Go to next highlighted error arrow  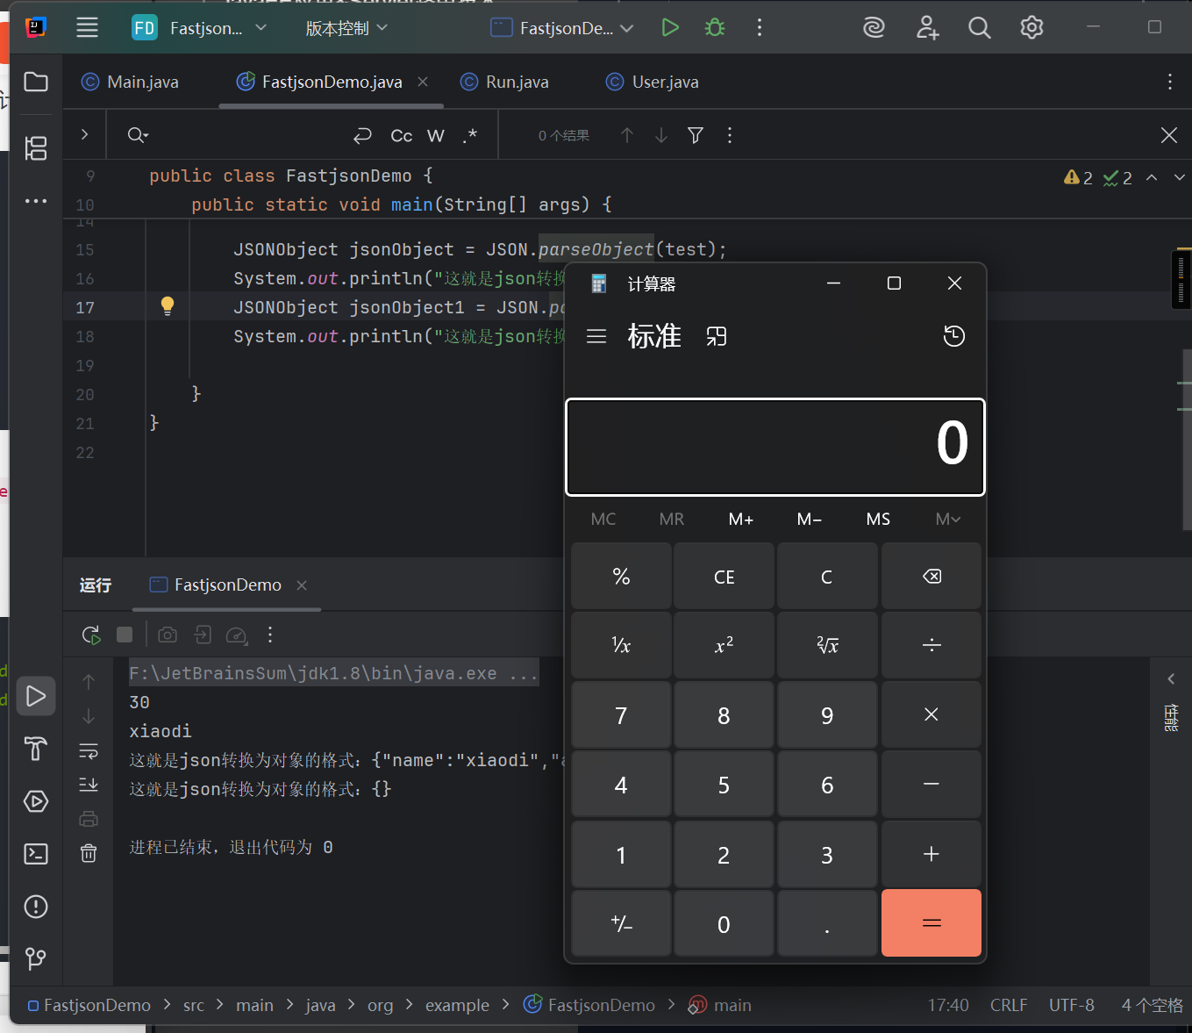click(x=1179, y=177)
